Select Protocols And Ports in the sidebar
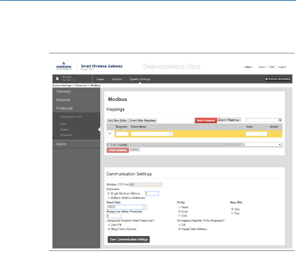Viewport: 296px width, 253px height. [71, 117]
